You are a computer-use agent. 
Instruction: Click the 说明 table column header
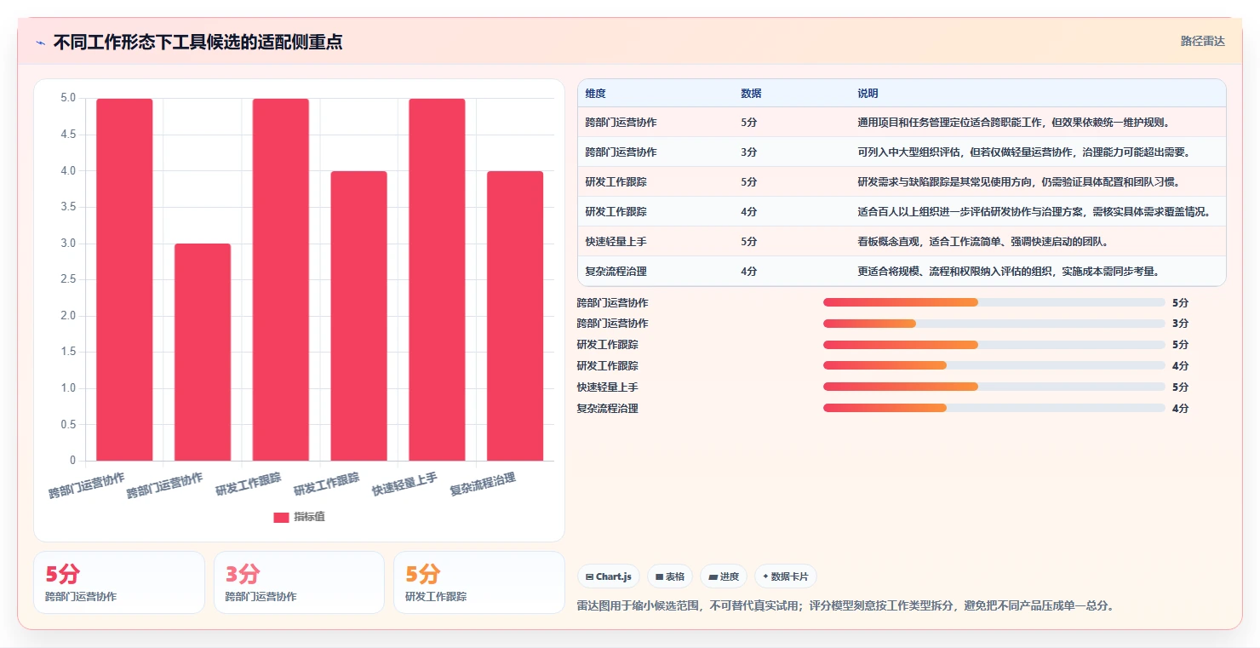pos(868,93)
